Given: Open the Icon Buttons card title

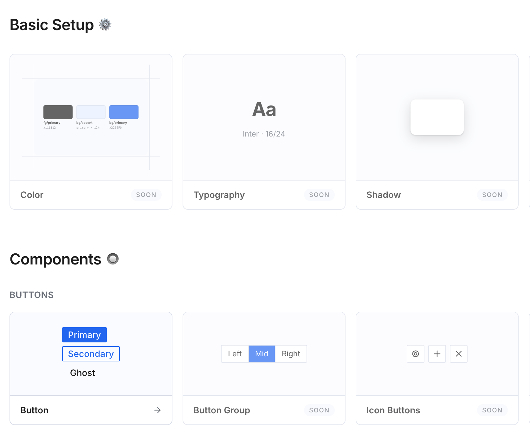Looking at the screenshot, I should click(x=393, y=410).
